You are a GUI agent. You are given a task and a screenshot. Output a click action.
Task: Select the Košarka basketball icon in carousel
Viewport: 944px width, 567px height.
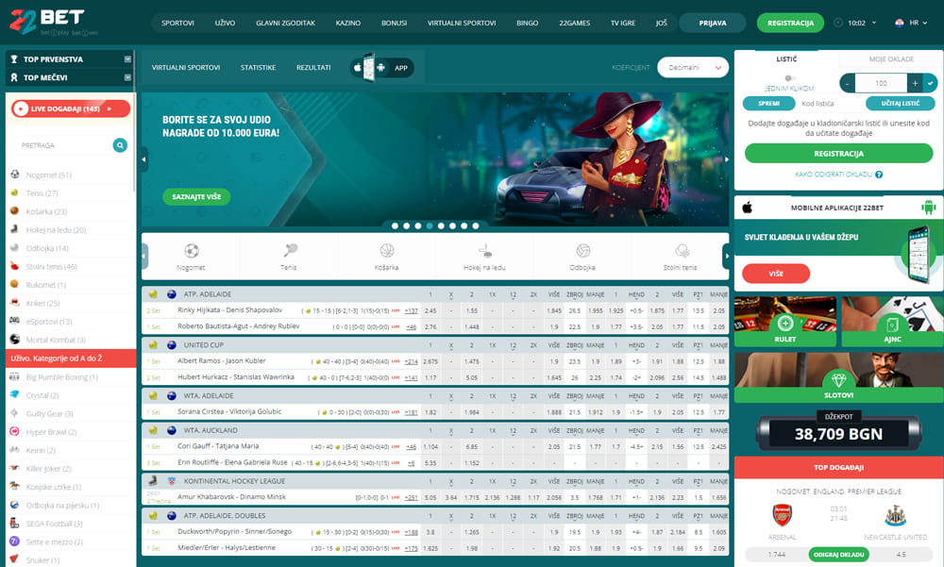[387, 250]
